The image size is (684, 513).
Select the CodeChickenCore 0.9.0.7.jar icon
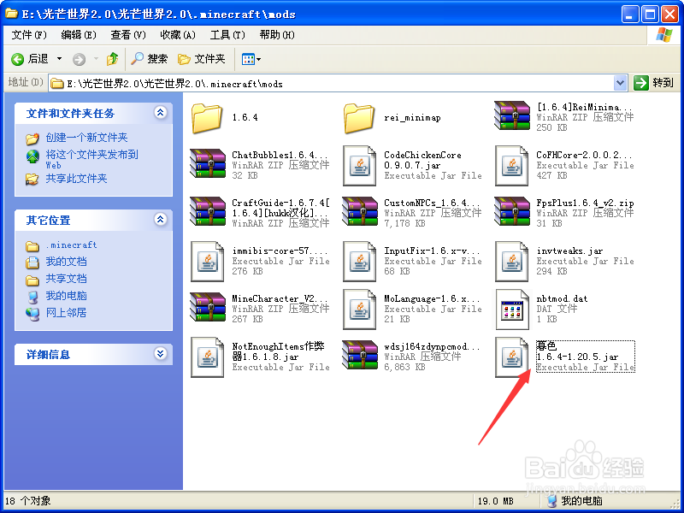[359, 166]
